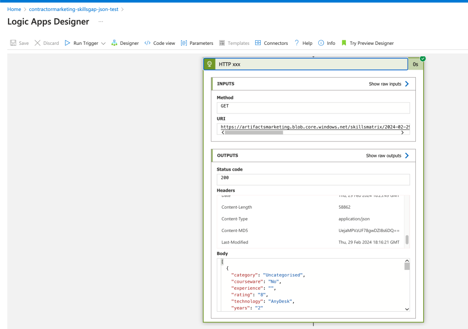This screenshot has width=468, height=329.
Task: Click the HTTP action globe icon
Action: tap(210, 64)
